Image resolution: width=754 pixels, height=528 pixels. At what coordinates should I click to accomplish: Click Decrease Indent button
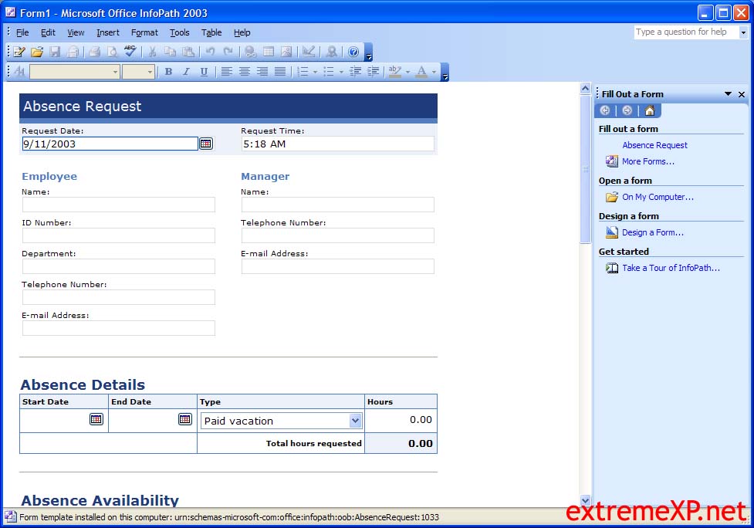coord(355,72)
